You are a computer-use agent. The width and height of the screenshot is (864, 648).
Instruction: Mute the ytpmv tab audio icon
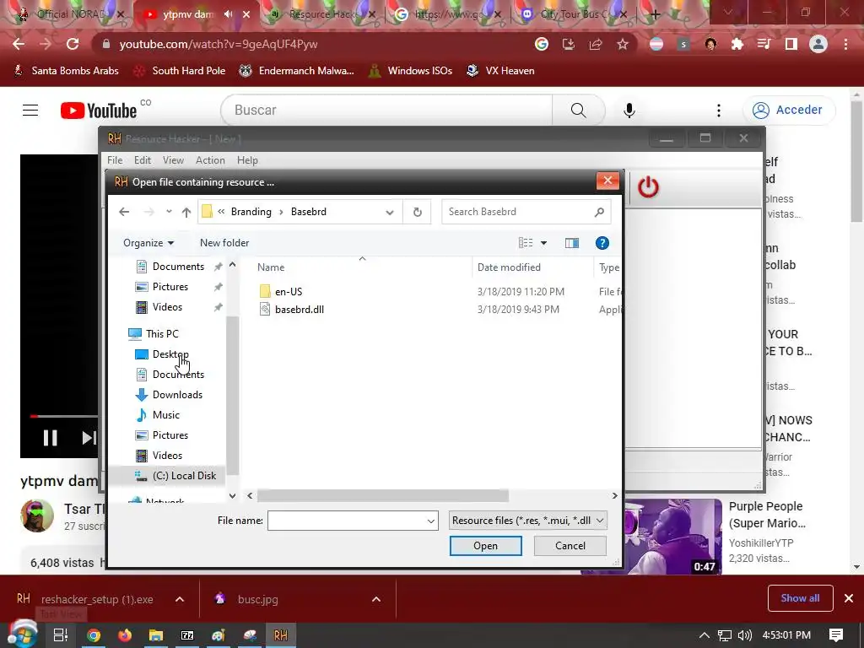point(228,14)
